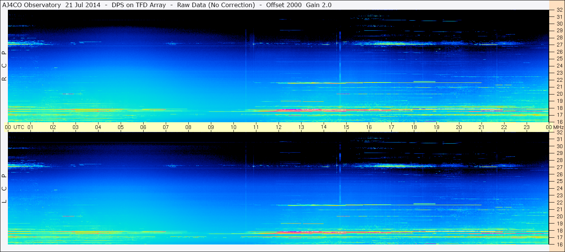Click the 16 MHz tick on LCP frequency scale
The height and width of the screenshot is (252, 565).
pos(559,244)
